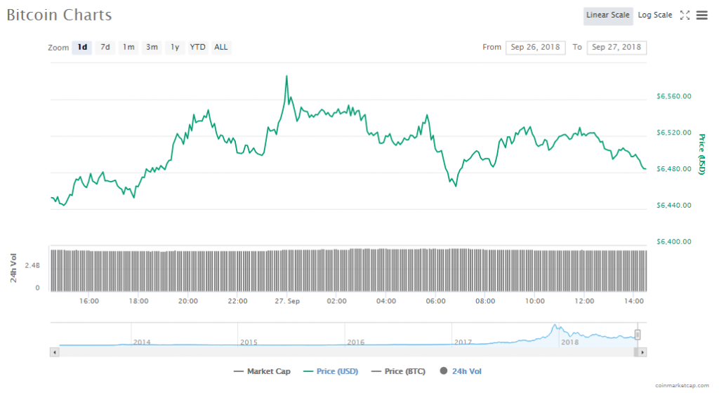719x395 pixels.
Task: Open the hamburger chart menu
Action: pos(701,15)
